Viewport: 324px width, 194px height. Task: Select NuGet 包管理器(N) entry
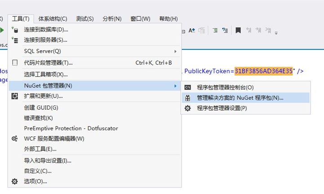(95, 86)
